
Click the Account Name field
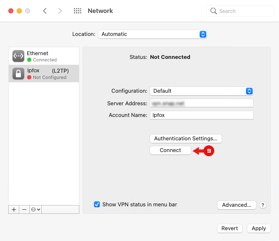tap(202, 115)
